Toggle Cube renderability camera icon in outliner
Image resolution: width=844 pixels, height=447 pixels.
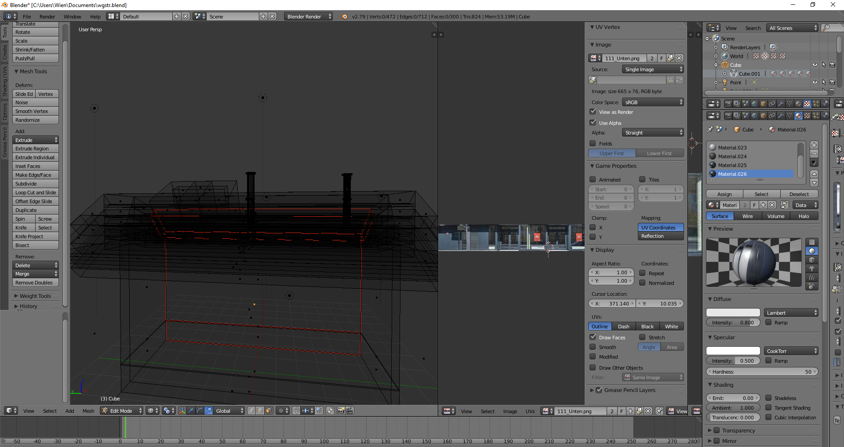(x=832, y=65)
